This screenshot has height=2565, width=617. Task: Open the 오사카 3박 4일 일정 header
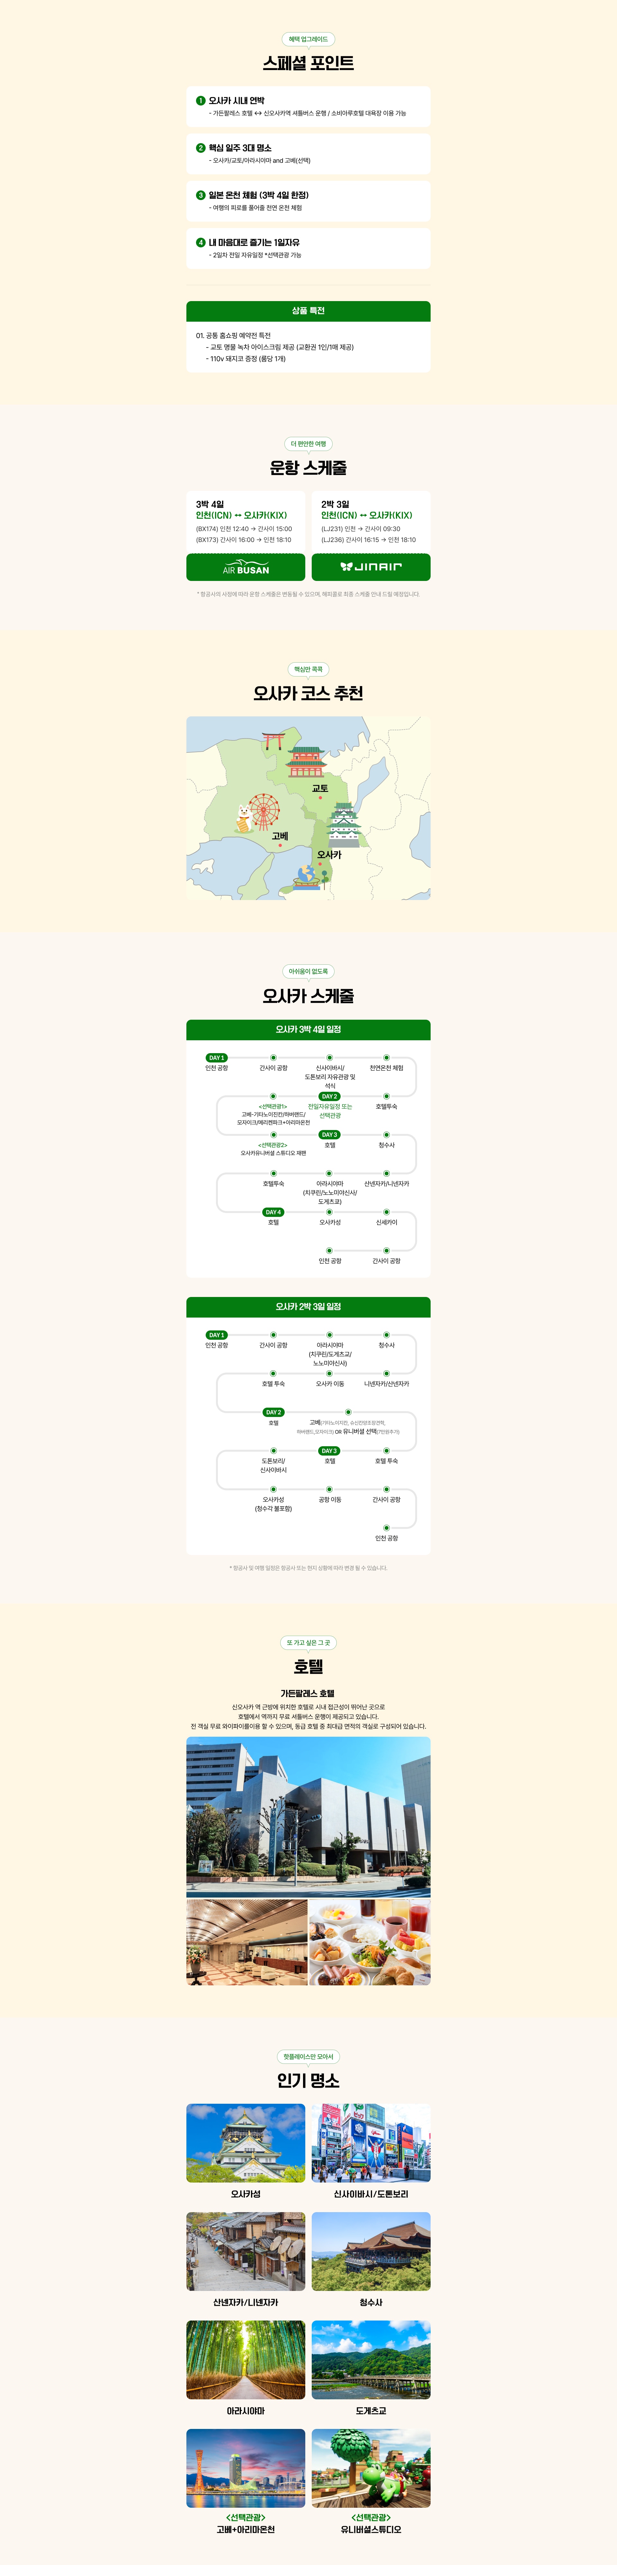click(308, 1030)
